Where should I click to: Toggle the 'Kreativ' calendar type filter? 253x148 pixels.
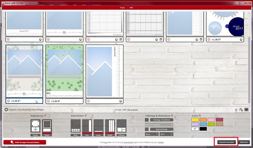click(x=35, y=128)
